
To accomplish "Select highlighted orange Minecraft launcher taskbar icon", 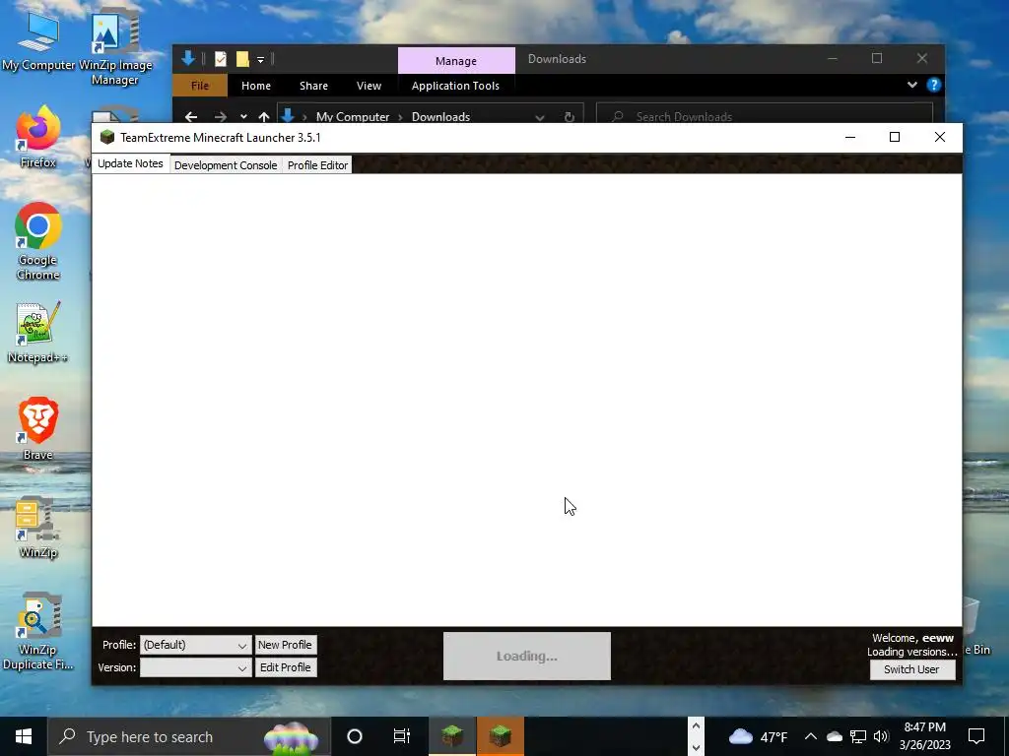I will pyautogui.click(x=501, y=736).
